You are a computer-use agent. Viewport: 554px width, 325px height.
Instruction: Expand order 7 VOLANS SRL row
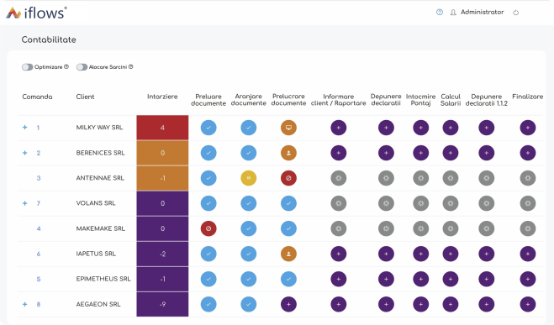[24, 203]
